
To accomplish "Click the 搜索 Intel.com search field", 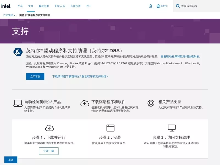I will 196,6.
